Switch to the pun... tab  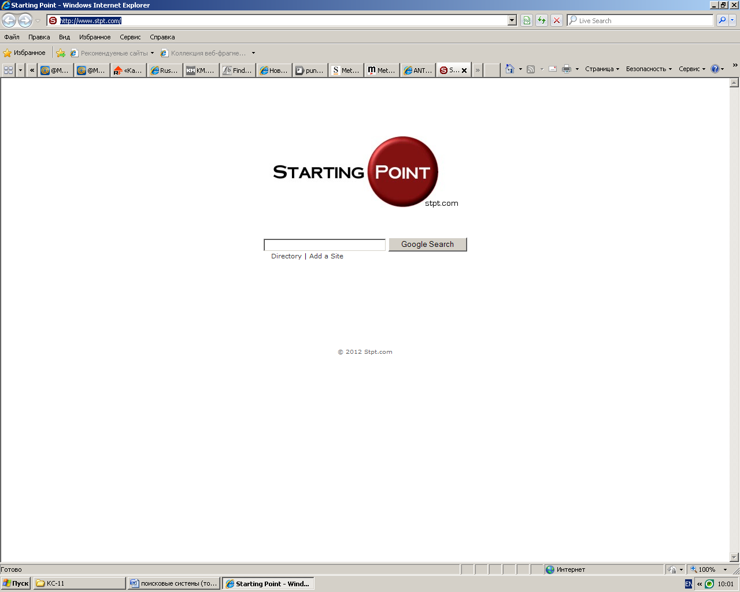tap(310, 70)
